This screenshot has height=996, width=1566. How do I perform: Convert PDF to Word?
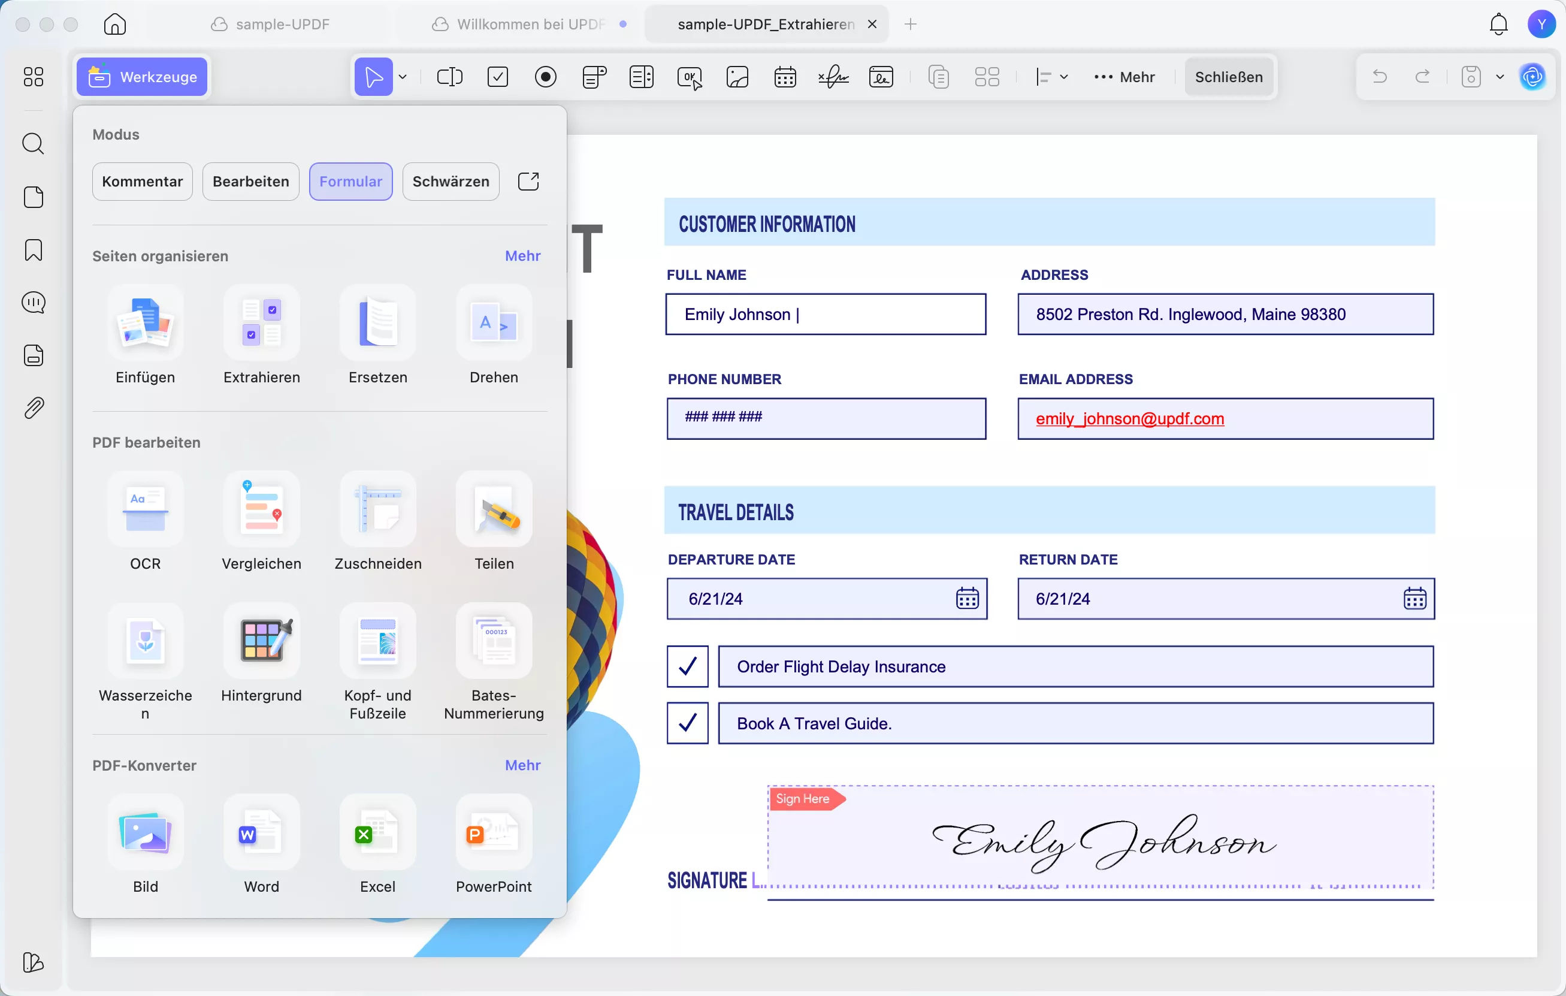(261, 834)
